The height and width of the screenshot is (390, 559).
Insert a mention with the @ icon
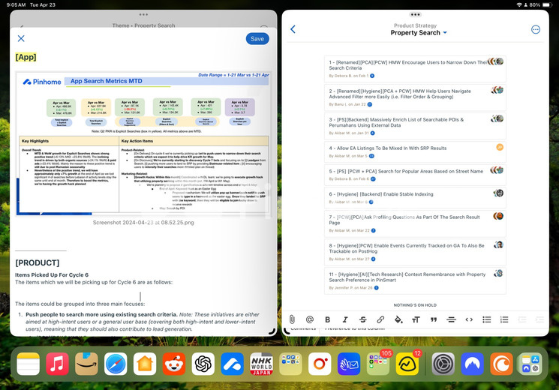tap(310, 319)
